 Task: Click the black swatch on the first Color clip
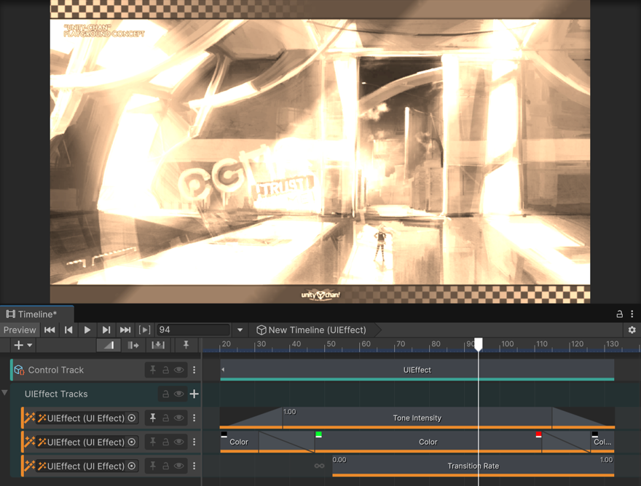click(224, 434)
